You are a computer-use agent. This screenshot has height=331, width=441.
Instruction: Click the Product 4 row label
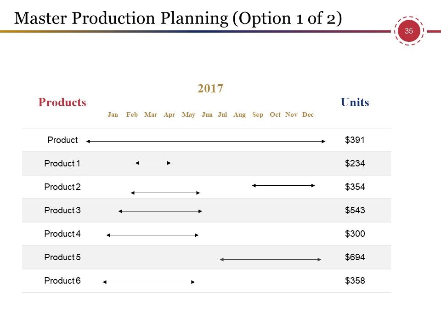pos(62,234)
